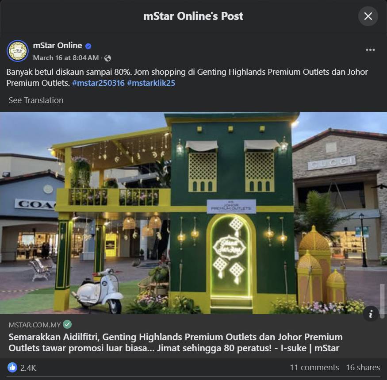This screenshot has height=380, width=387.
Task: Open the #mstarklik25 hashtag
Action: coord(151,83)
